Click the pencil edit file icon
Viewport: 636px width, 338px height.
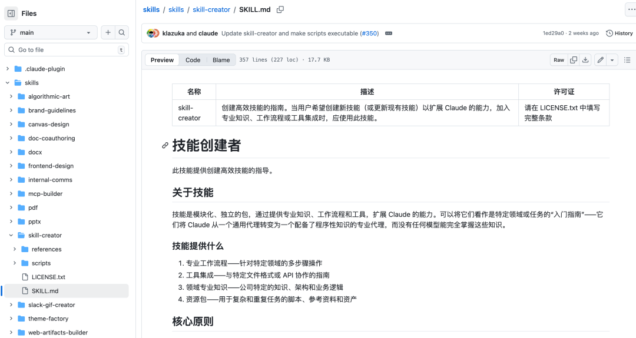click(x=600, y=60)
